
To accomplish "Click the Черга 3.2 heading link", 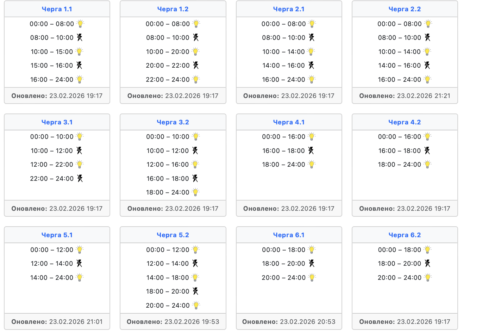I will (x=173, y=122).
